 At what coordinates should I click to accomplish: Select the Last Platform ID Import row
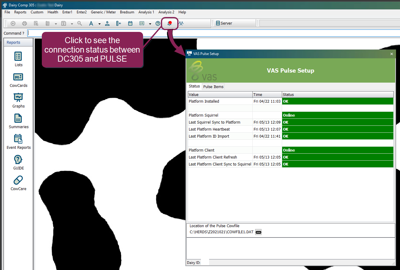(x=291, y=136)
